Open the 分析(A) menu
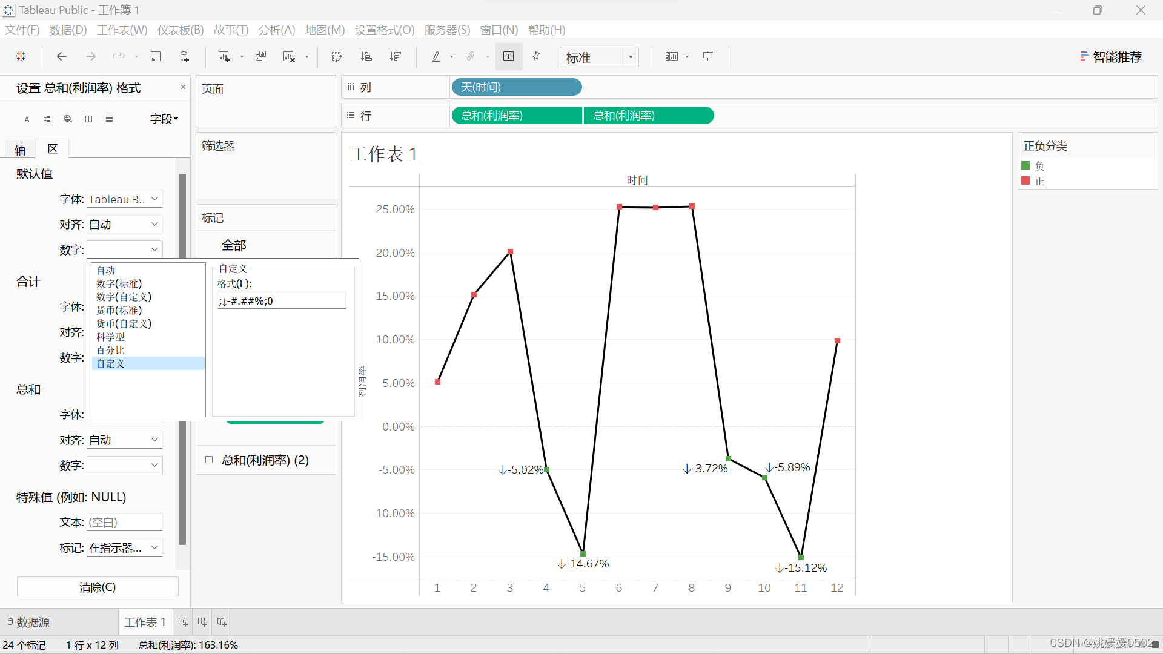Screen dimensions: 1163x654 tap(276, 30)
